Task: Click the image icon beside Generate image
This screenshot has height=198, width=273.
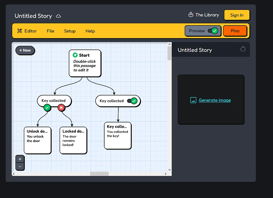Action: [193, 100]
